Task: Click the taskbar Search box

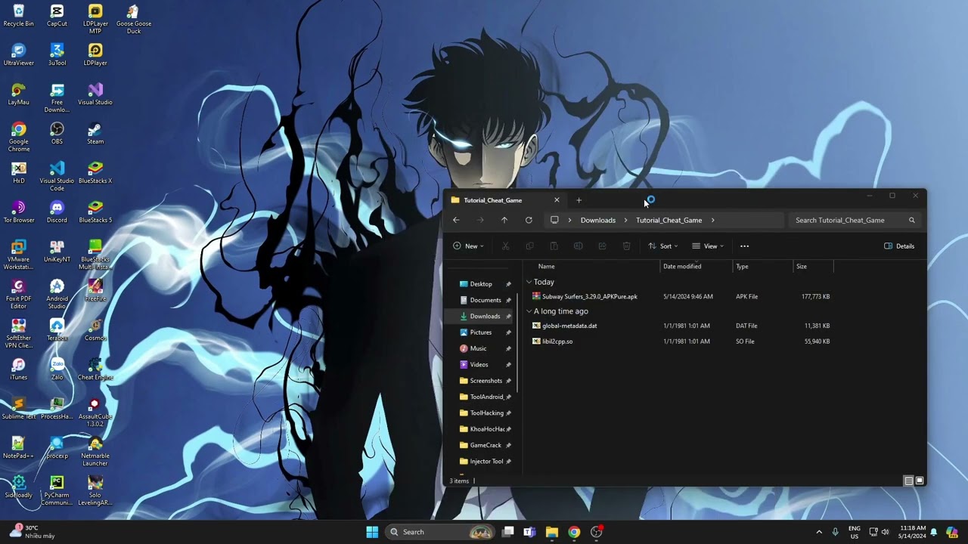Action: 439,532
